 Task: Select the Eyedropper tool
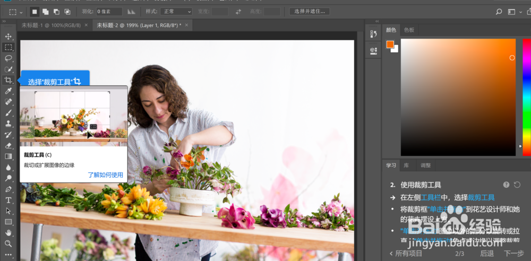coord(8,91)
